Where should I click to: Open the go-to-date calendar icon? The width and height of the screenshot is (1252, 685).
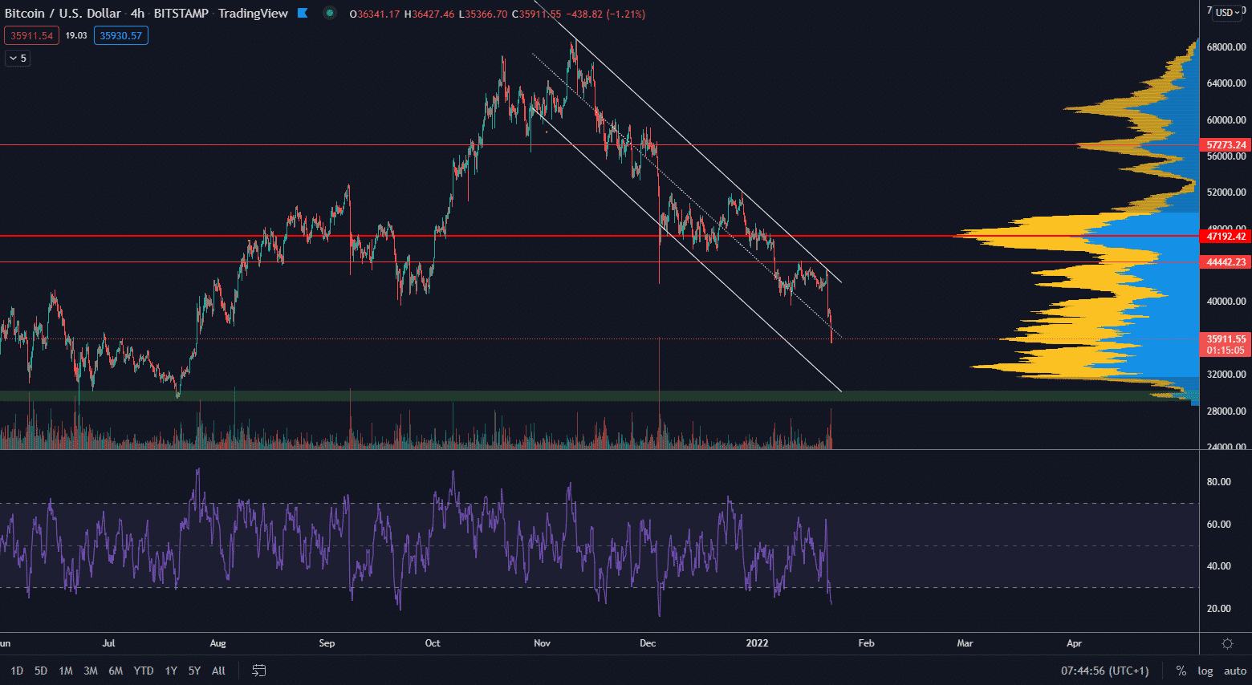click(x=258, y=671)
